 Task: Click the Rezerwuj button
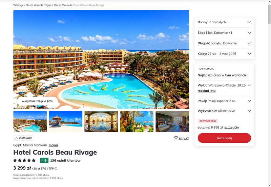[224, 138]
